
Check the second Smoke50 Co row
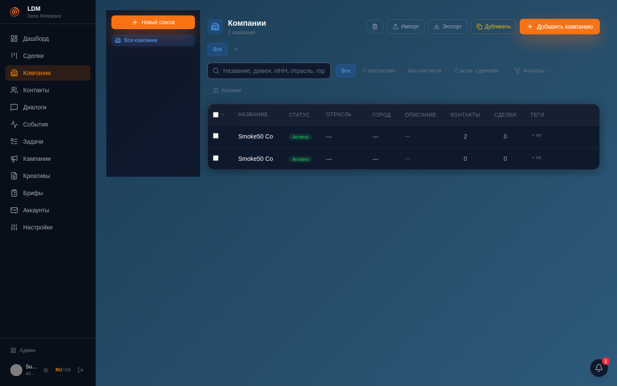[216, 158]
